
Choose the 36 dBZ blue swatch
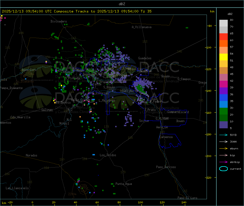(x=223, y=97)
